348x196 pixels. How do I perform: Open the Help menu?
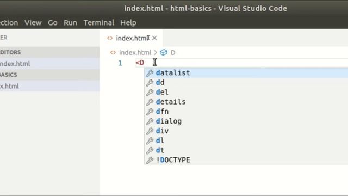pos(128,23)
